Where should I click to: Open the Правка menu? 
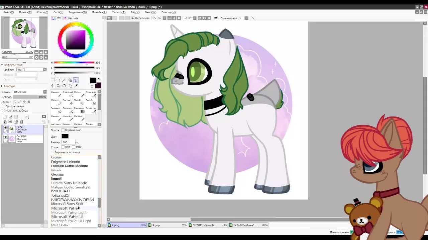click(25, 12)
